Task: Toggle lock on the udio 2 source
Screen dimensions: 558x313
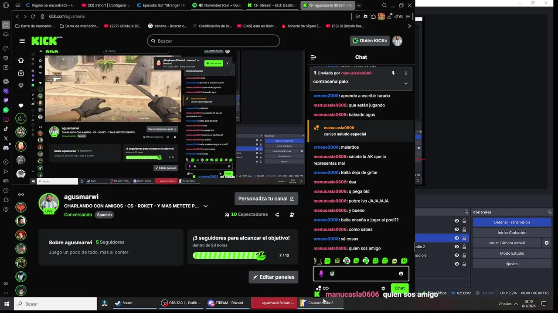Action: click(464, 246)
